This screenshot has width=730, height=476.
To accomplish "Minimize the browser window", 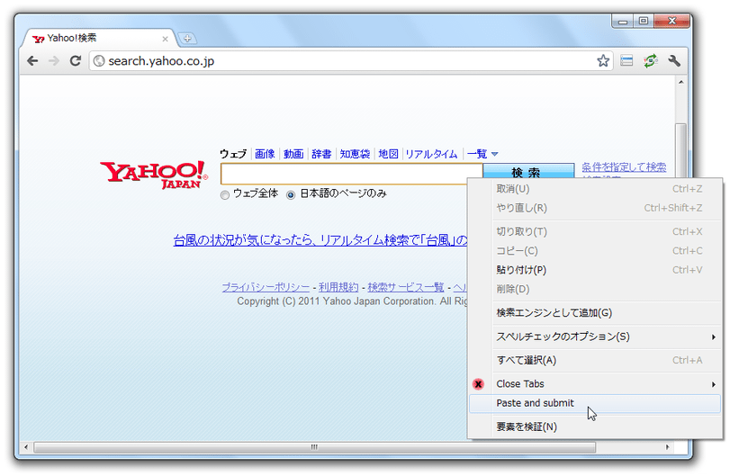I will tap(623, 21).
